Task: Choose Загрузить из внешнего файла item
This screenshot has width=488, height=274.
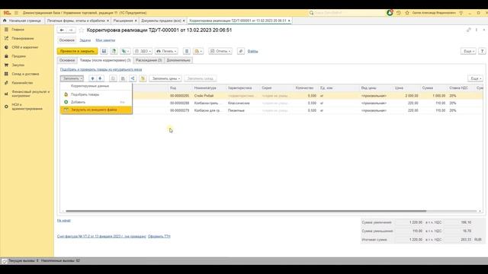Action: tap(96, 110)
